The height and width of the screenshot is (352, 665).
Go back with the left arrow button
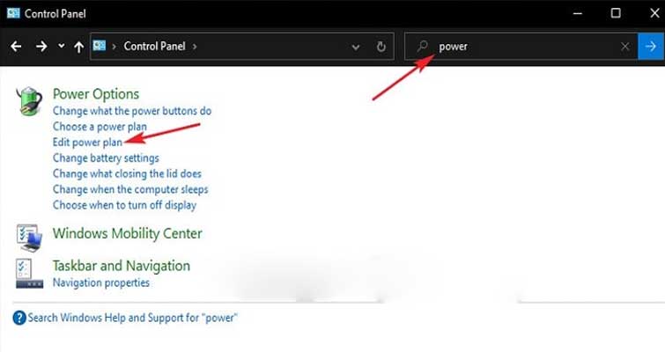(16, 46)
